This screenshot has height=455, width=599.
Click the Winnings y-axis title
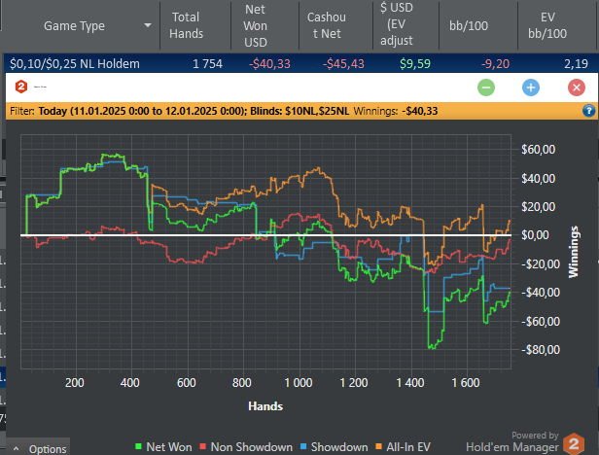pos(574,252)
